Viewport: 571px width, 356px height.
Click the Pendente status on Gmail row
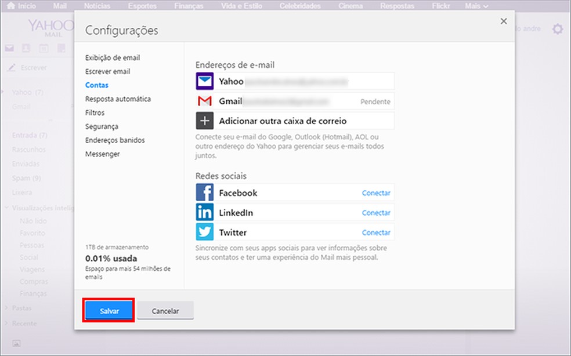375,101
